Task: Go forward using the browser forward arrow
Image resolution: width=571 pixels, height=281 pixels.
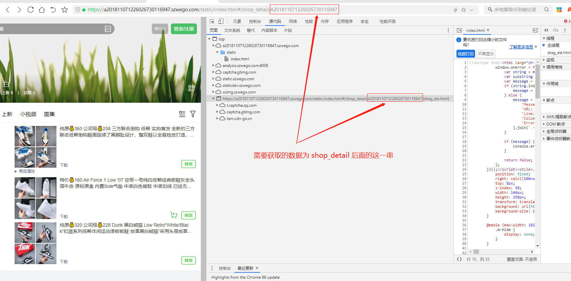Action: pyautogui.click(x=19, y=10)
